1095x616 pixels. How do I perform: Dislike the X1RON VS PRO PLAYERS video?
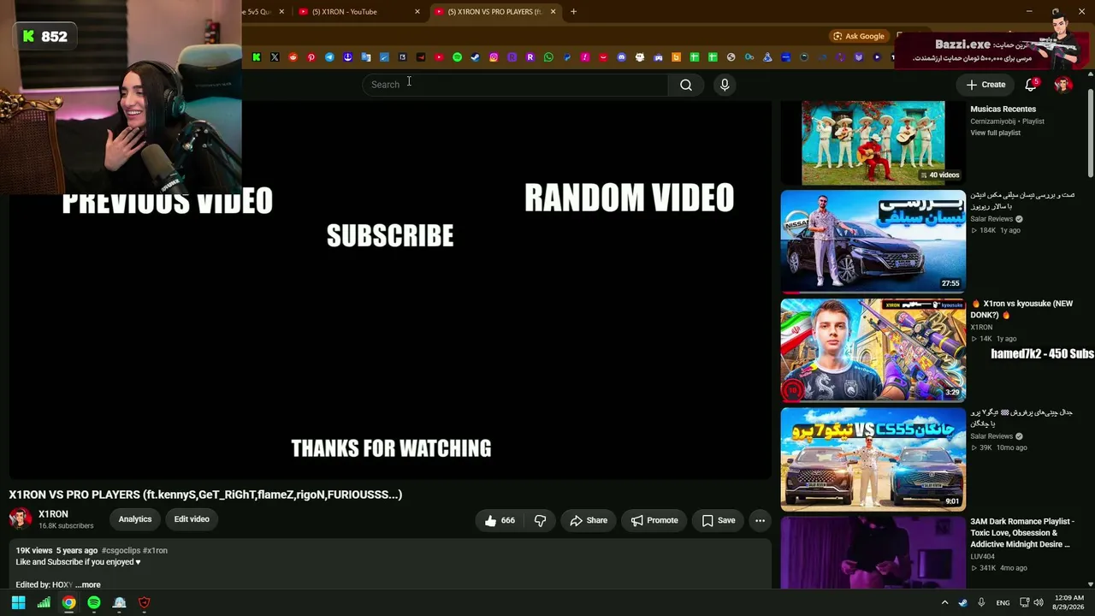pyautogui.click(x=541, y=520)
